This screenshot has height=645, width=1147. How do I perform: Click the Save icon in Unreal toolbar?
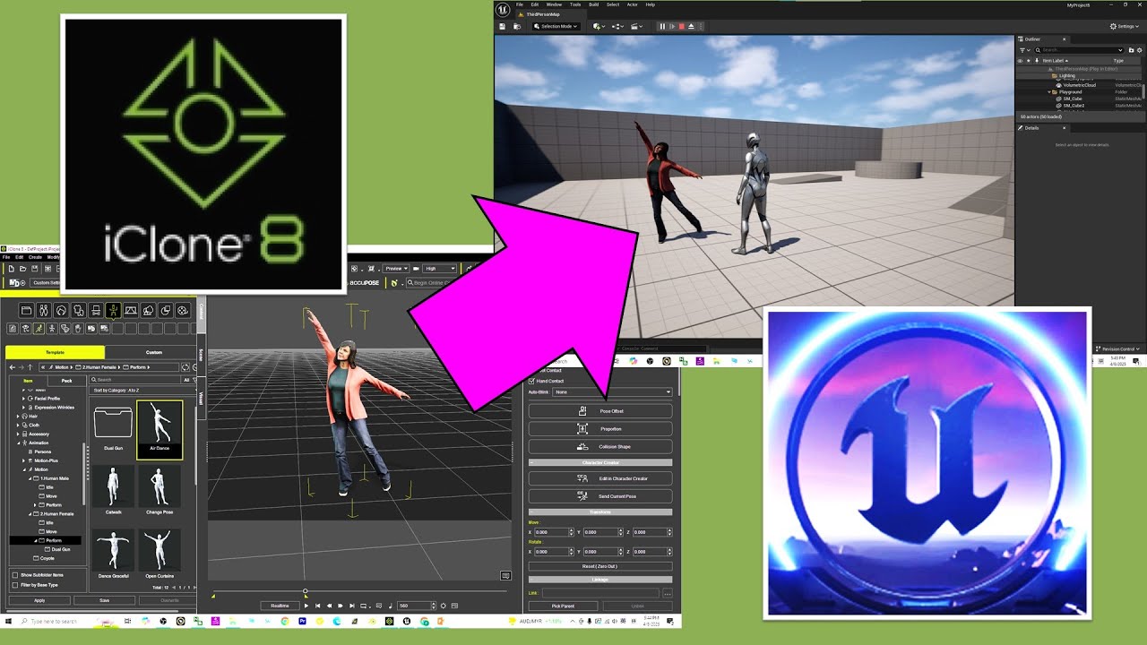[502, 26]
